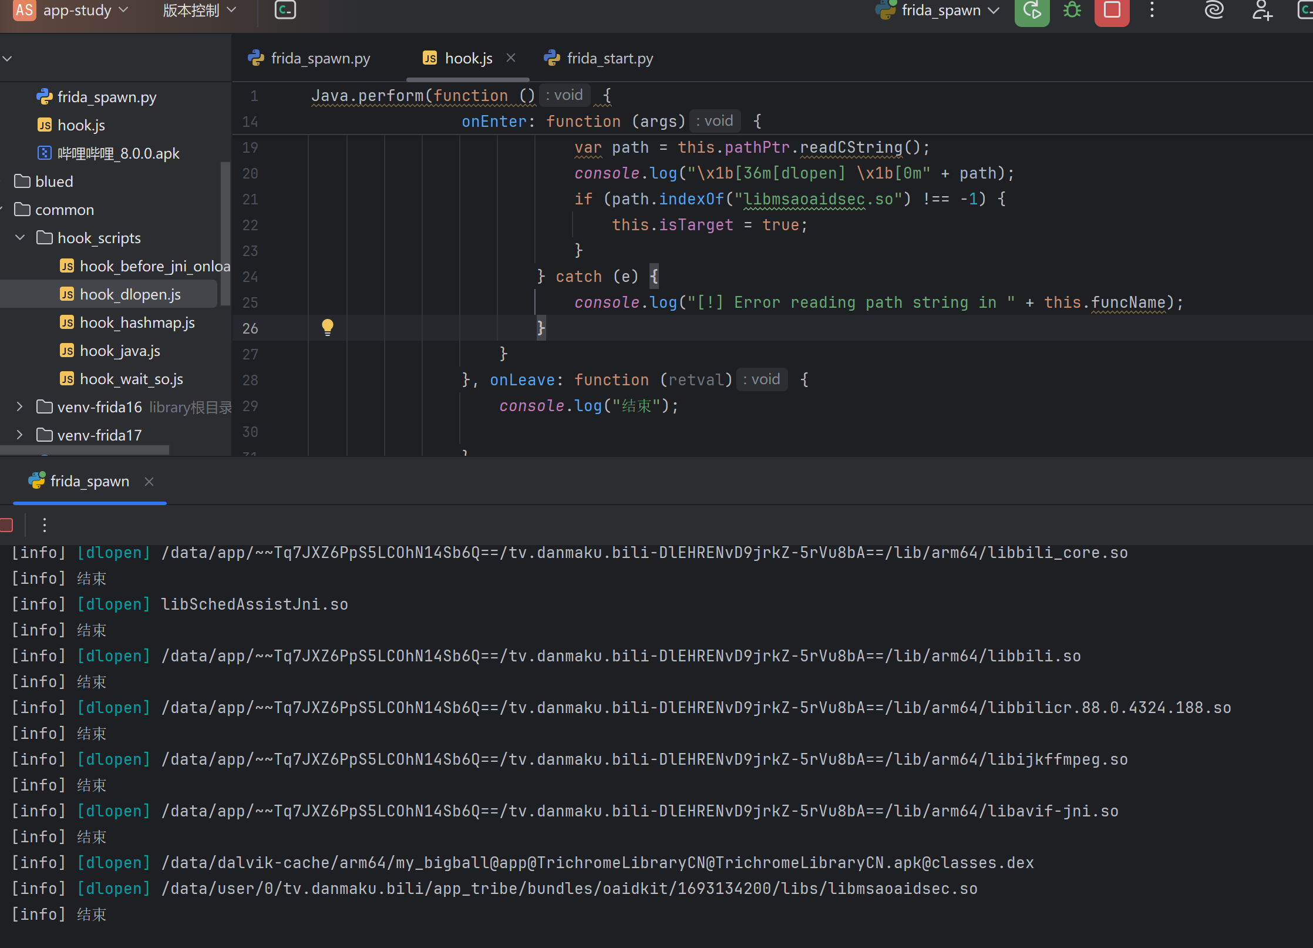Stop the running process with the red button
The width and height of the screenshot is (1313, 948).
point(1112,10)
